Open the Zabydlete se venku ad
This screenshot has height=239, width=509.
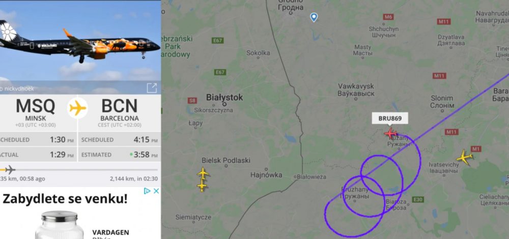[x=65, y=198]
